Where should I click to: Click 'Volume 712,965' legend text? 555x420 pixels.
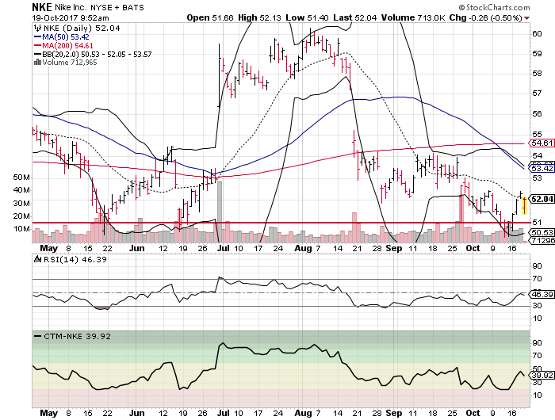click(x=70, y=63)
